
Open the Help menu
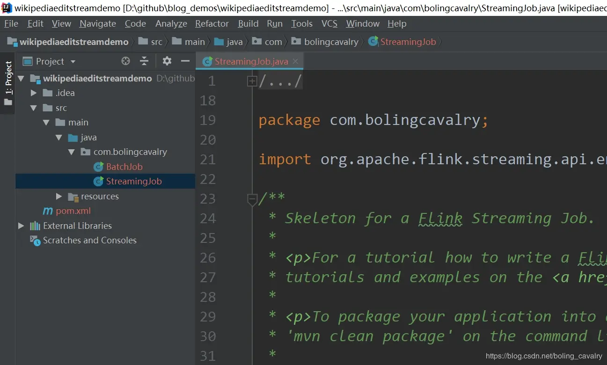pyautogui.click(x=397, y=24)
